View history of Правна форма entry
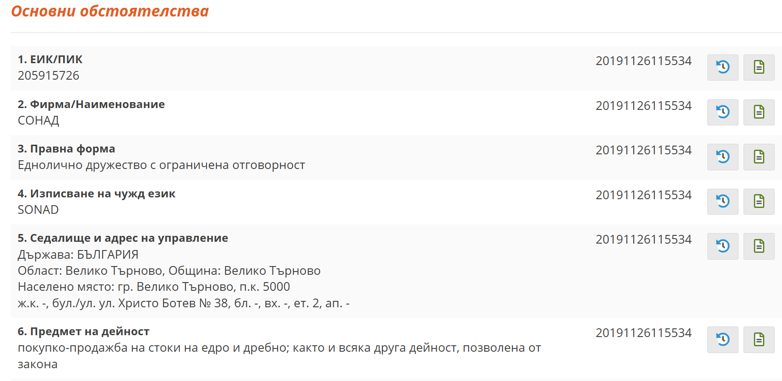The width and height of the screenshot is (782, 381). 722,157
